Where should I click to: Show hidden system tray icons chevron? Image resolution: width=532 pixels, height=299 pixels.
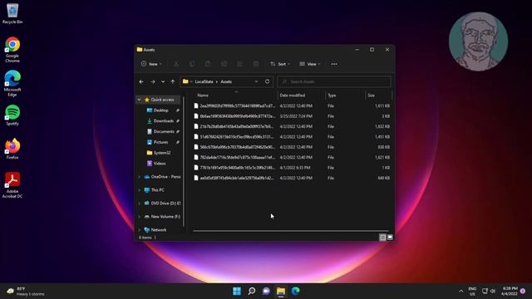(x=461, y=291)
